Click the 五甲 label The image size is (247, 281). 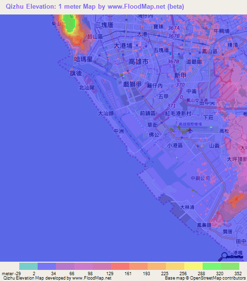pyautogui.click(x=163, y=97)
